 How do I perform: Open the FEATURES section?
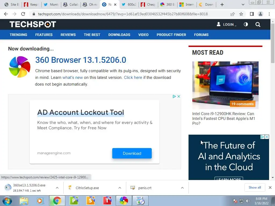tap(44, 35)
